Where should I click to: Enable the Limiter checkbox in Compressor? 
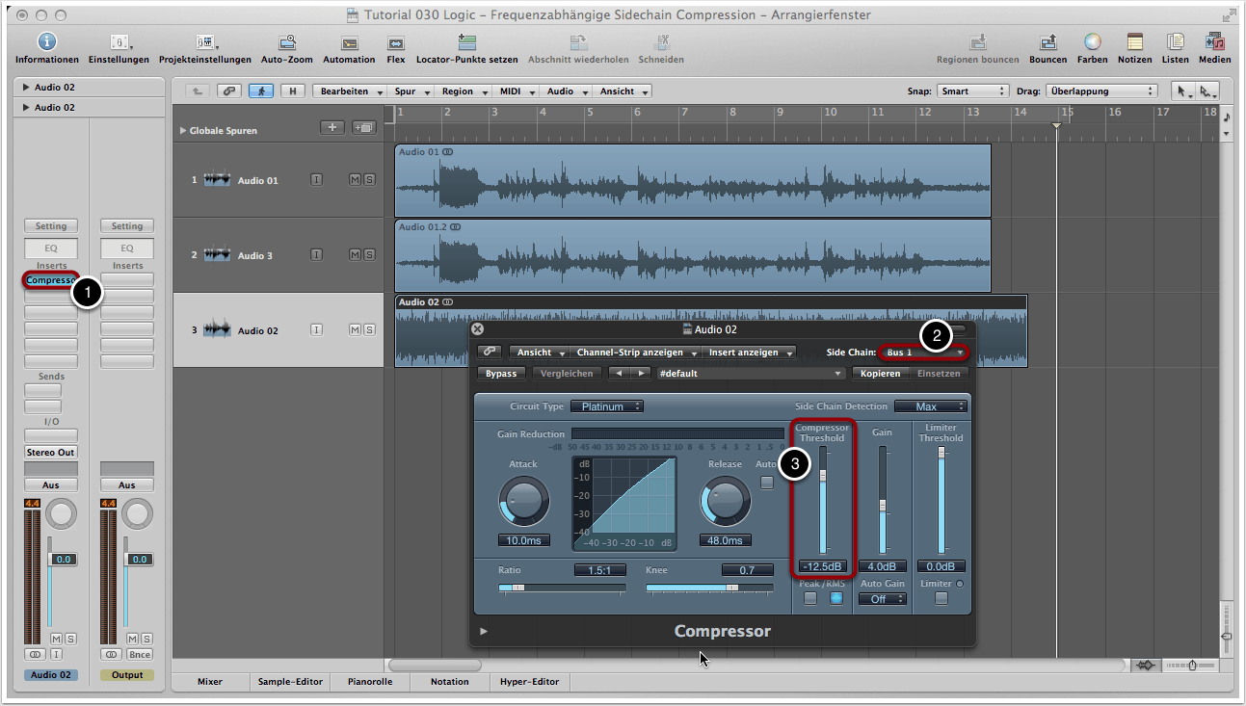[x=941, y=599]
